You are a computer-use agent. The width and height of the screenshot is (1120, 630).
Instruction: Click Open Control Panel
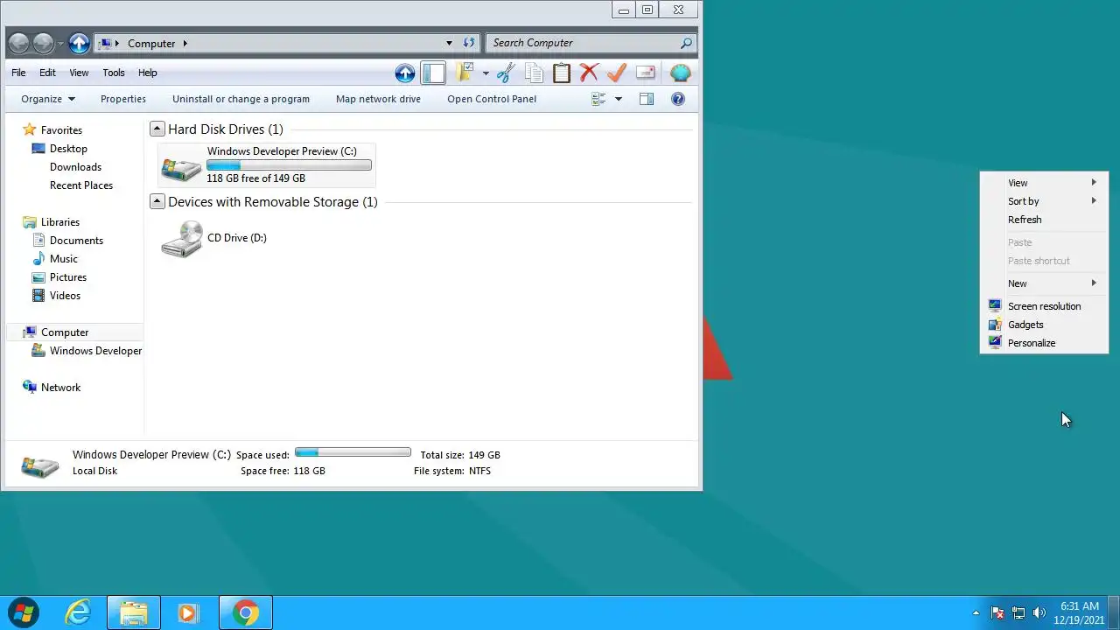pyautogui.click(x=492, y=99)
